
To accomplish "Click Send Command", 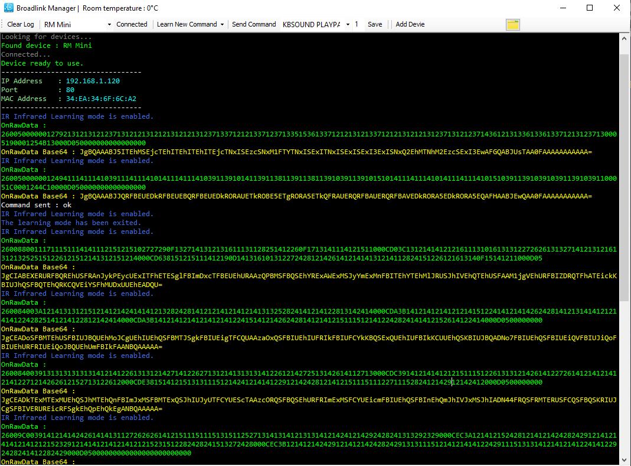I will coord(254,24).
